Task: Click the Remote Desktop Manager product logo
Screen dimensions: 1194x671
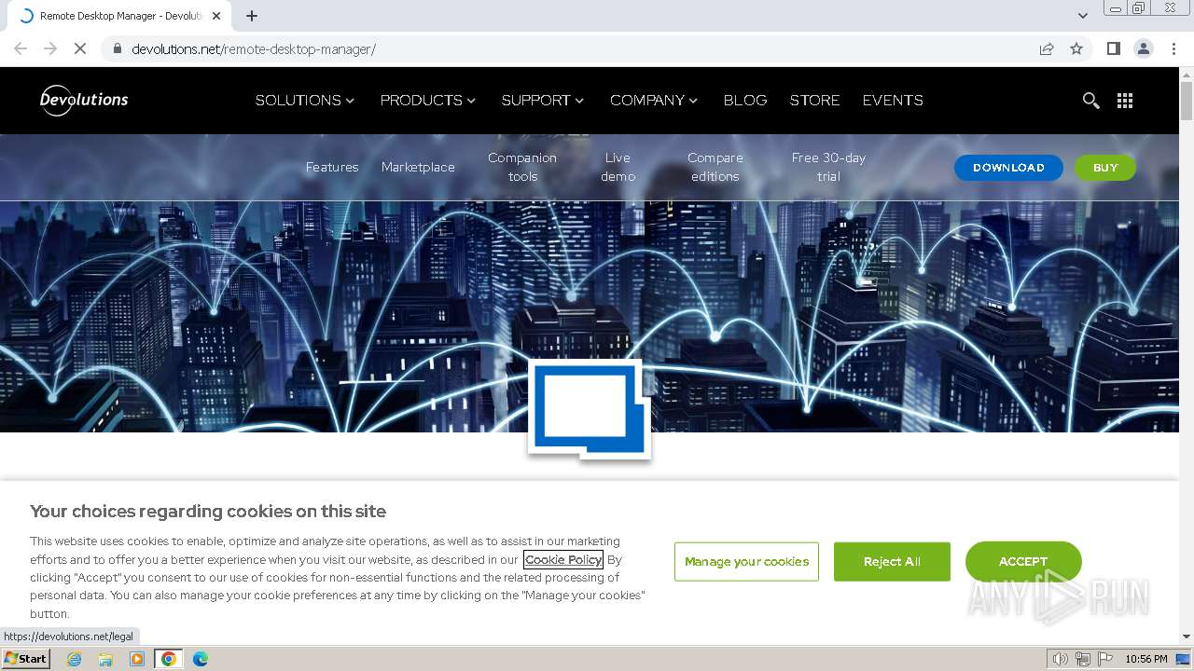Action: (589, 410)
